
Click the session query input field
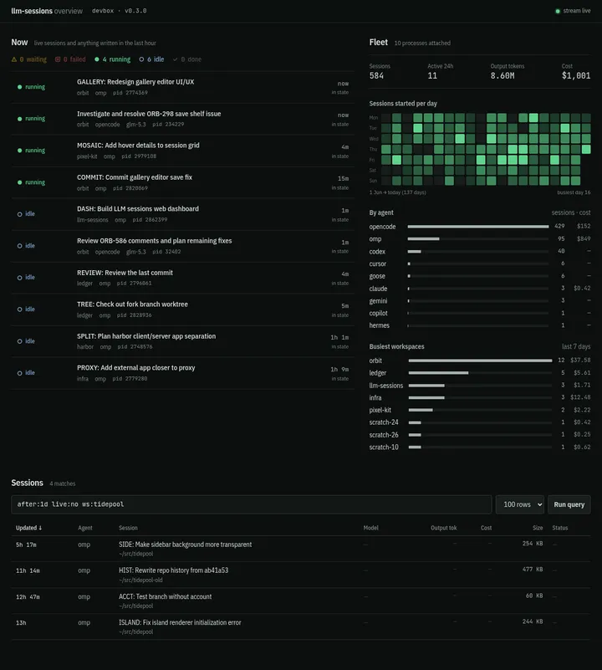coord(251,504)
